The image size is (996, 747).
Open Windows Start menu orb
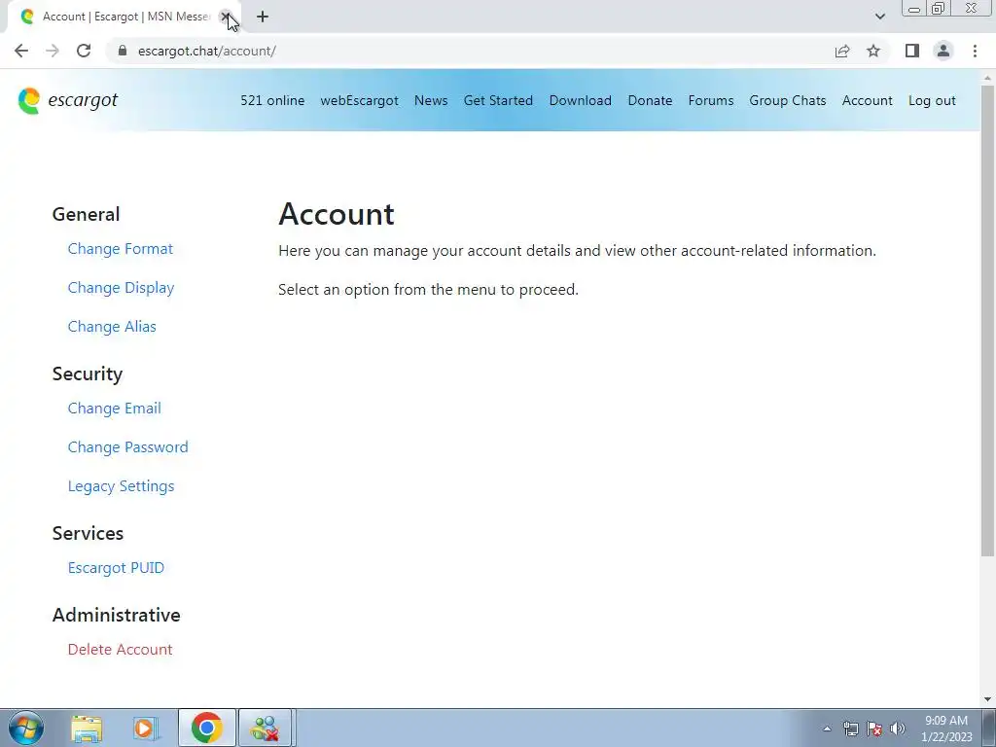pyautogui.click(x=26, y=728)
